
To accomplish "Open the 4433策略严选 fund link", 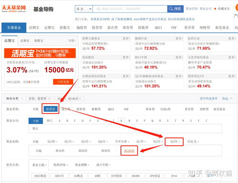I will pyautogui.click(x=150, y=19).
